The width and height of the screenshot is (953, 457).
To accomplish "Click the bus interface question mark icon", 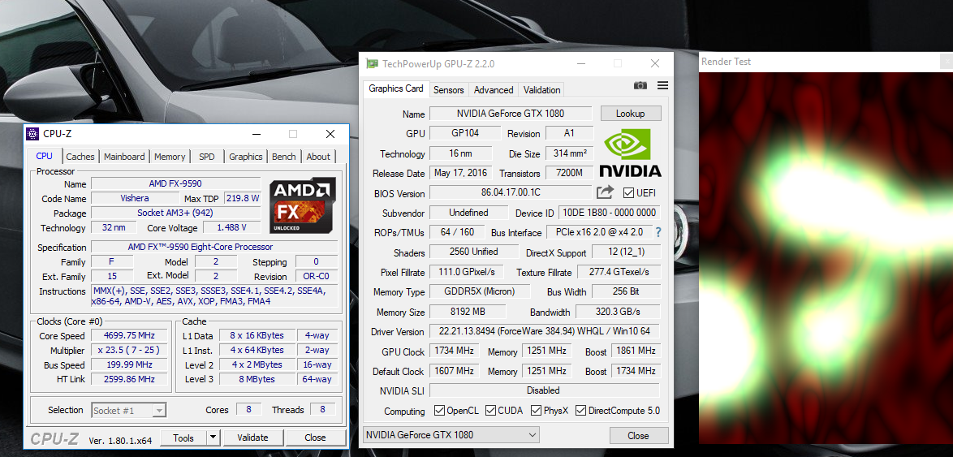I will coord(658,232).
